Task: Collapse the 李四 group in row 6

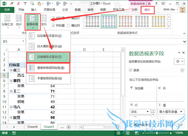Action: click(11, 81)
